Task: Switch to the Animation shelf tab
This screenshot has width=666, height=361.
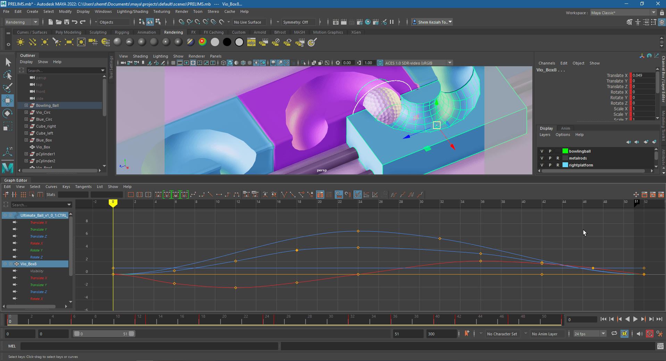Action: pos(147,32)
